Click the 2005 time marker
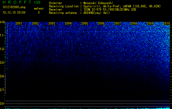 84,23
